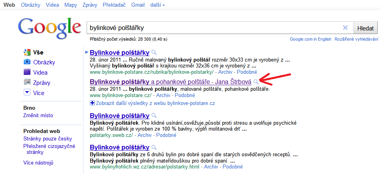
Task: Open preview magnifier for bylinyfrohlich.wz.cz result
Action: pyautogui.click(x=154, y=147)
